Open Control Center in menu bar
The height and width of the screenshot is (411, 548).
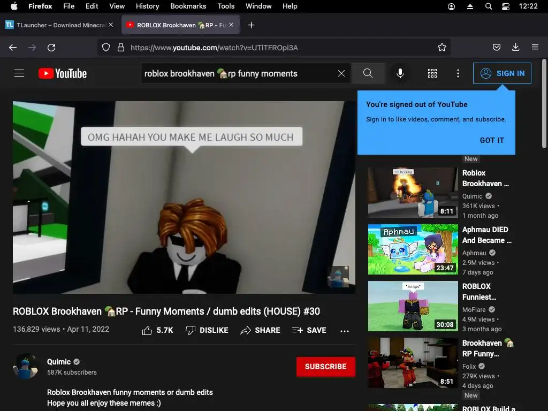tap(506, 6)
